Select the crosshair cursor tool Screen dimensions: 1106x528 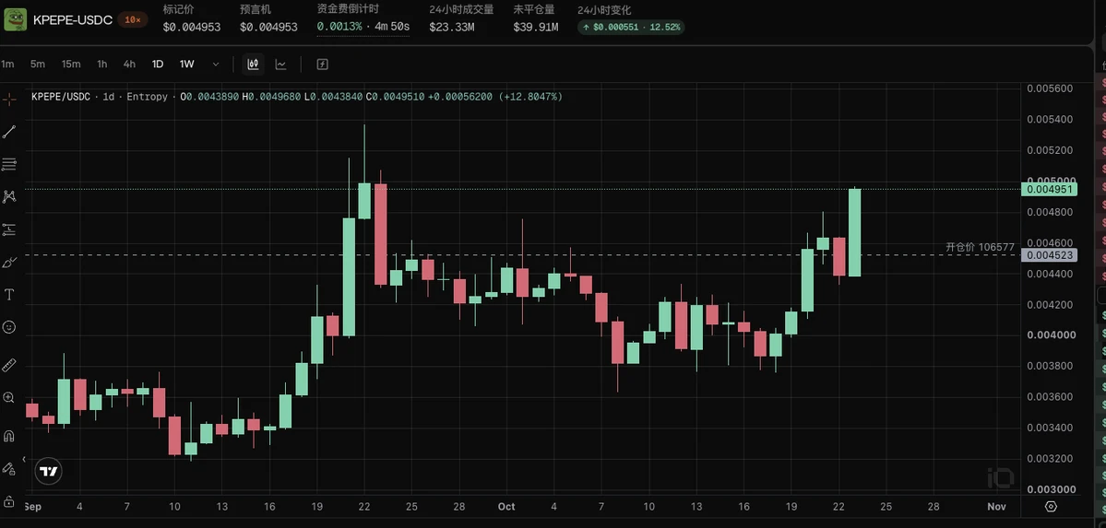(9, 100)
